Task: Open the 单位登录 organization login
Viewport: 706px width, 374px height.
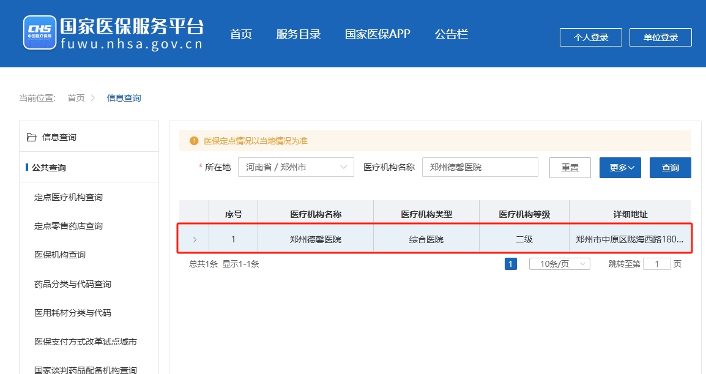Action: click(x=660, y=37)
